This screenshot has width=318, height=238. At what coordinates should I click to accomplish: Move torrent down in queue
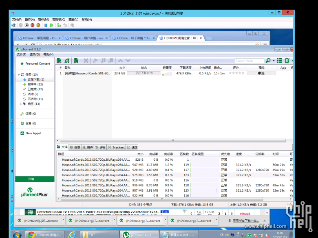click(128, 61)
